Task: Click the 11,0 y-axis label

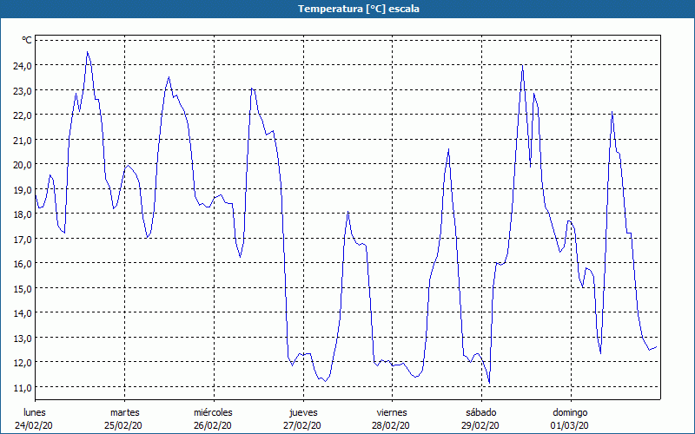Action: click(21, 387)
